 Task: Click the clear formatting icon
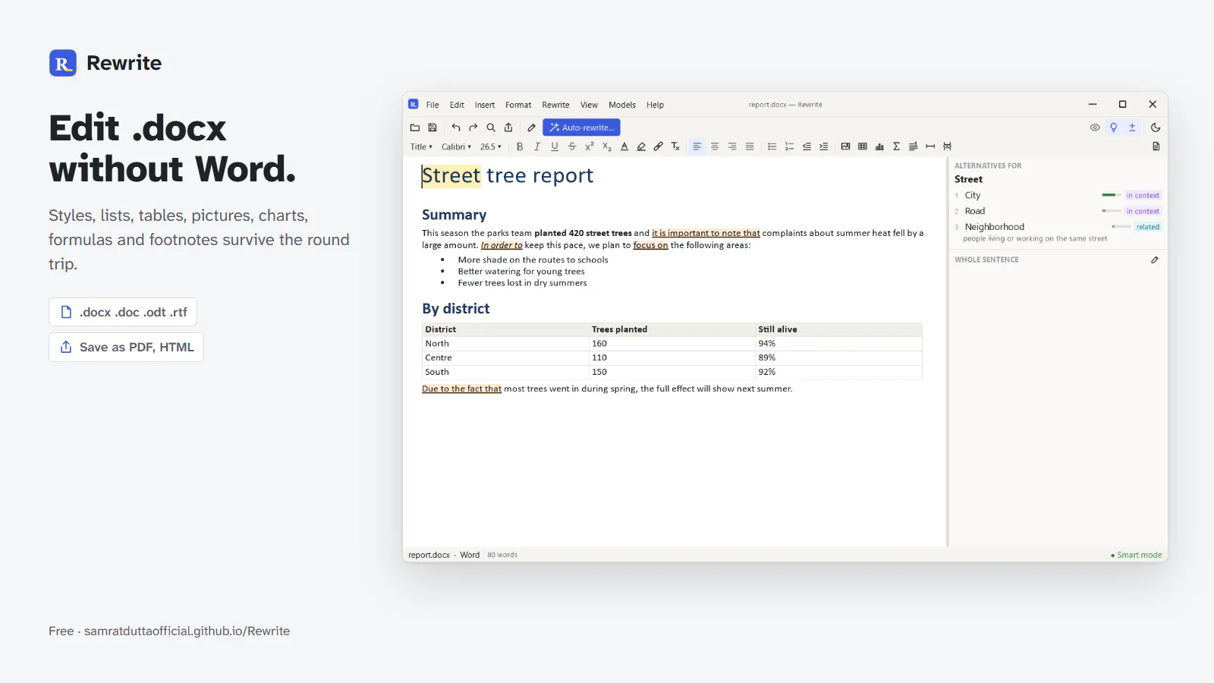coord(675,146)
